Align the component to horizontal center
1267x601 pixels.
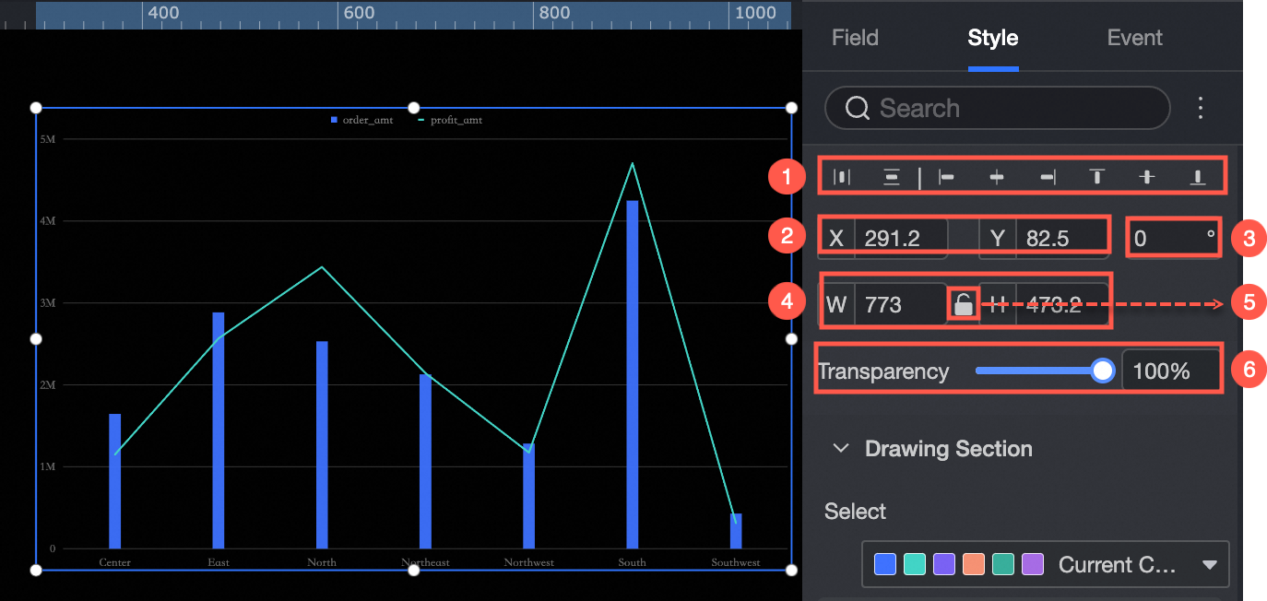(996, 177)
